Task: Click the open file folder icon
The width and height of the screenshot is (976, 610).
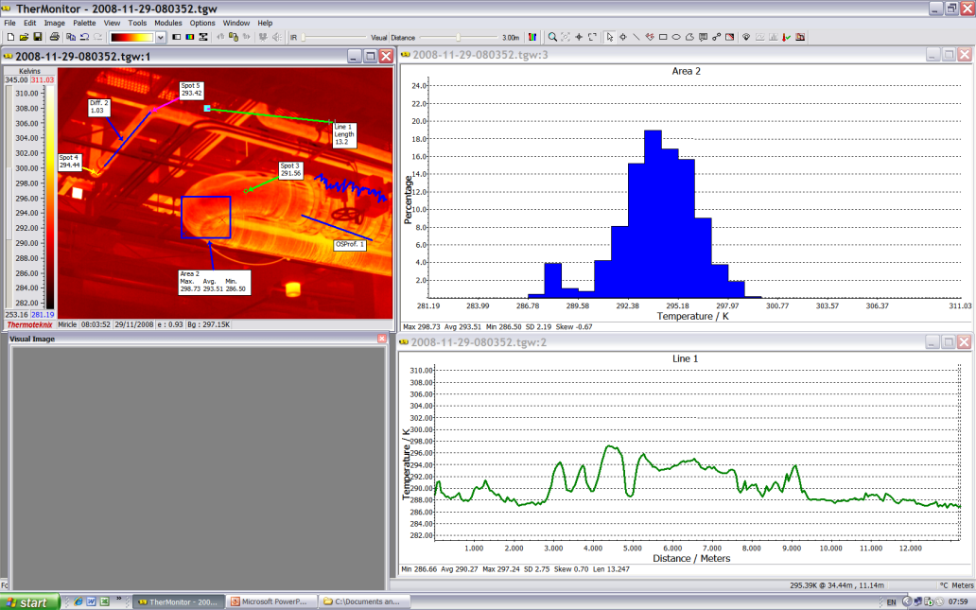Action: click(24, 37)
